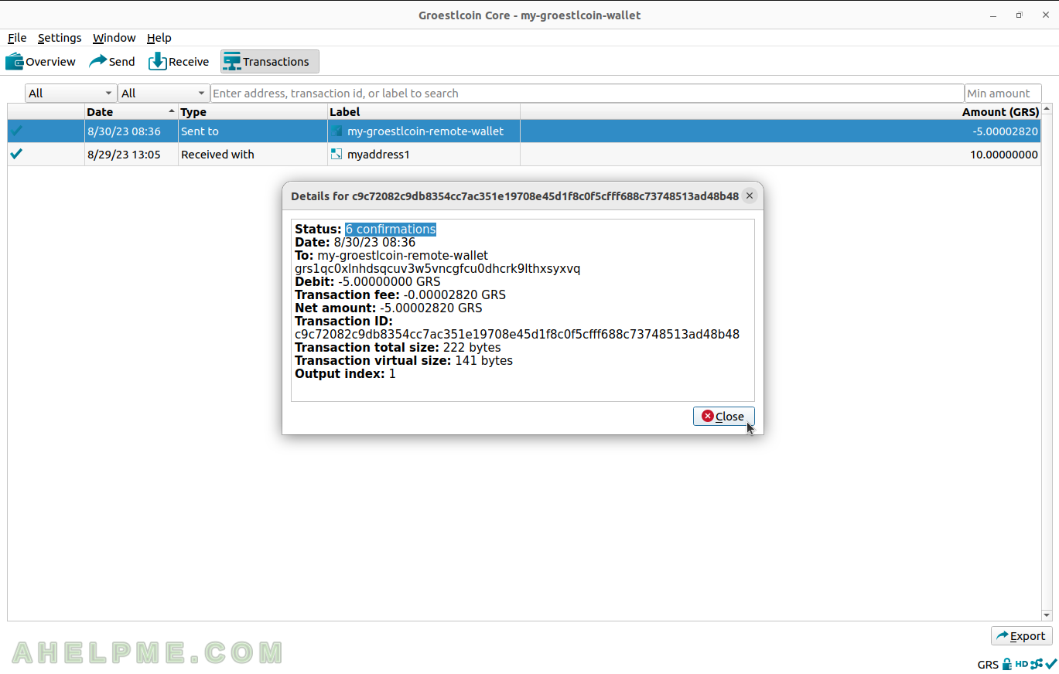
Task: Click the blockchain synced checkmark status icon
Action: (1051, 664)
